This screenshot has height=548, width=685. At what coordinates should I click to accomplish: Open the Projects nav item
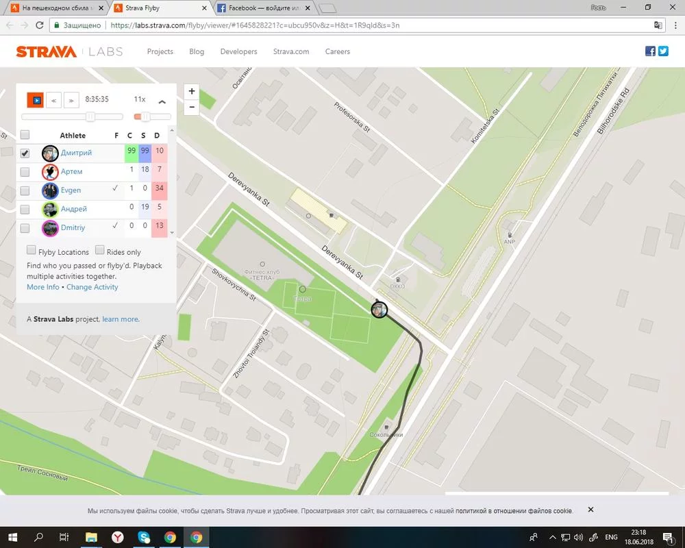pyautogui.click(x=160, y=51)
